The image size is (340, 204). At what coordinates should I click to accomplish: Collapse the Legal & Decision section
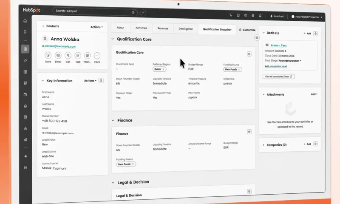[113, 183]
